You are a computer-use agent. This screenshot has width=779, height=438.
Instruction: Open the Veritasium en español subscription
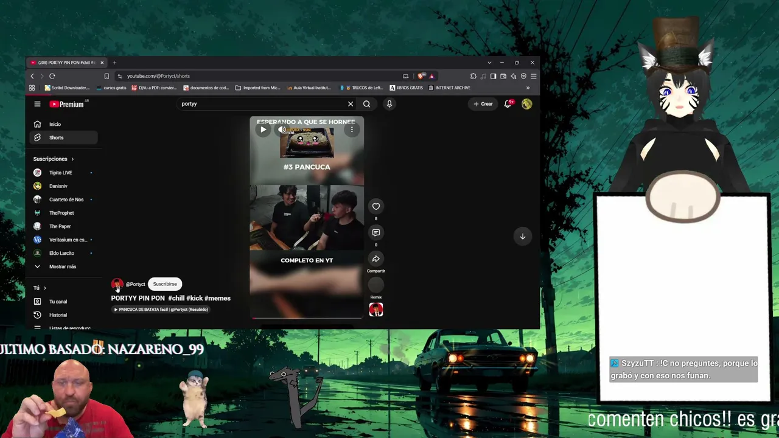(63, 240)
